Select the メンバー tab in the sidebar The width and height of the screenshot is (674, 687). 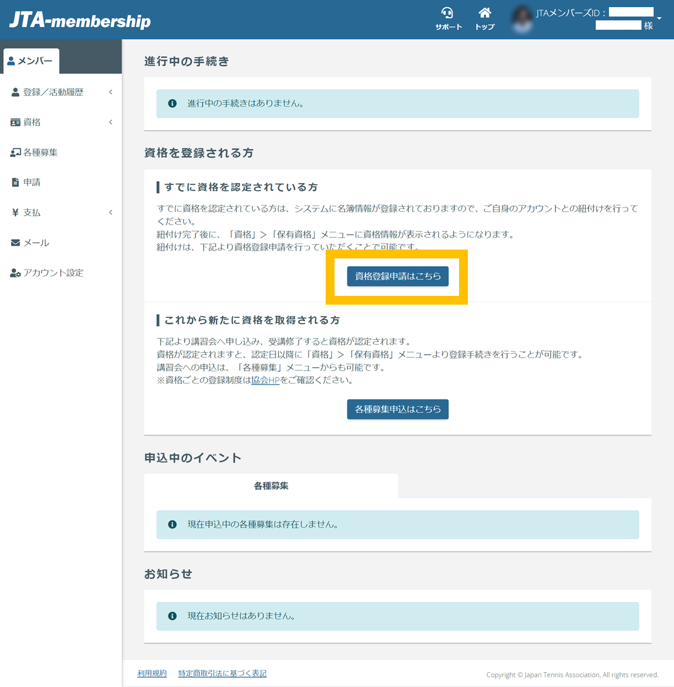[x=31, y=61]
